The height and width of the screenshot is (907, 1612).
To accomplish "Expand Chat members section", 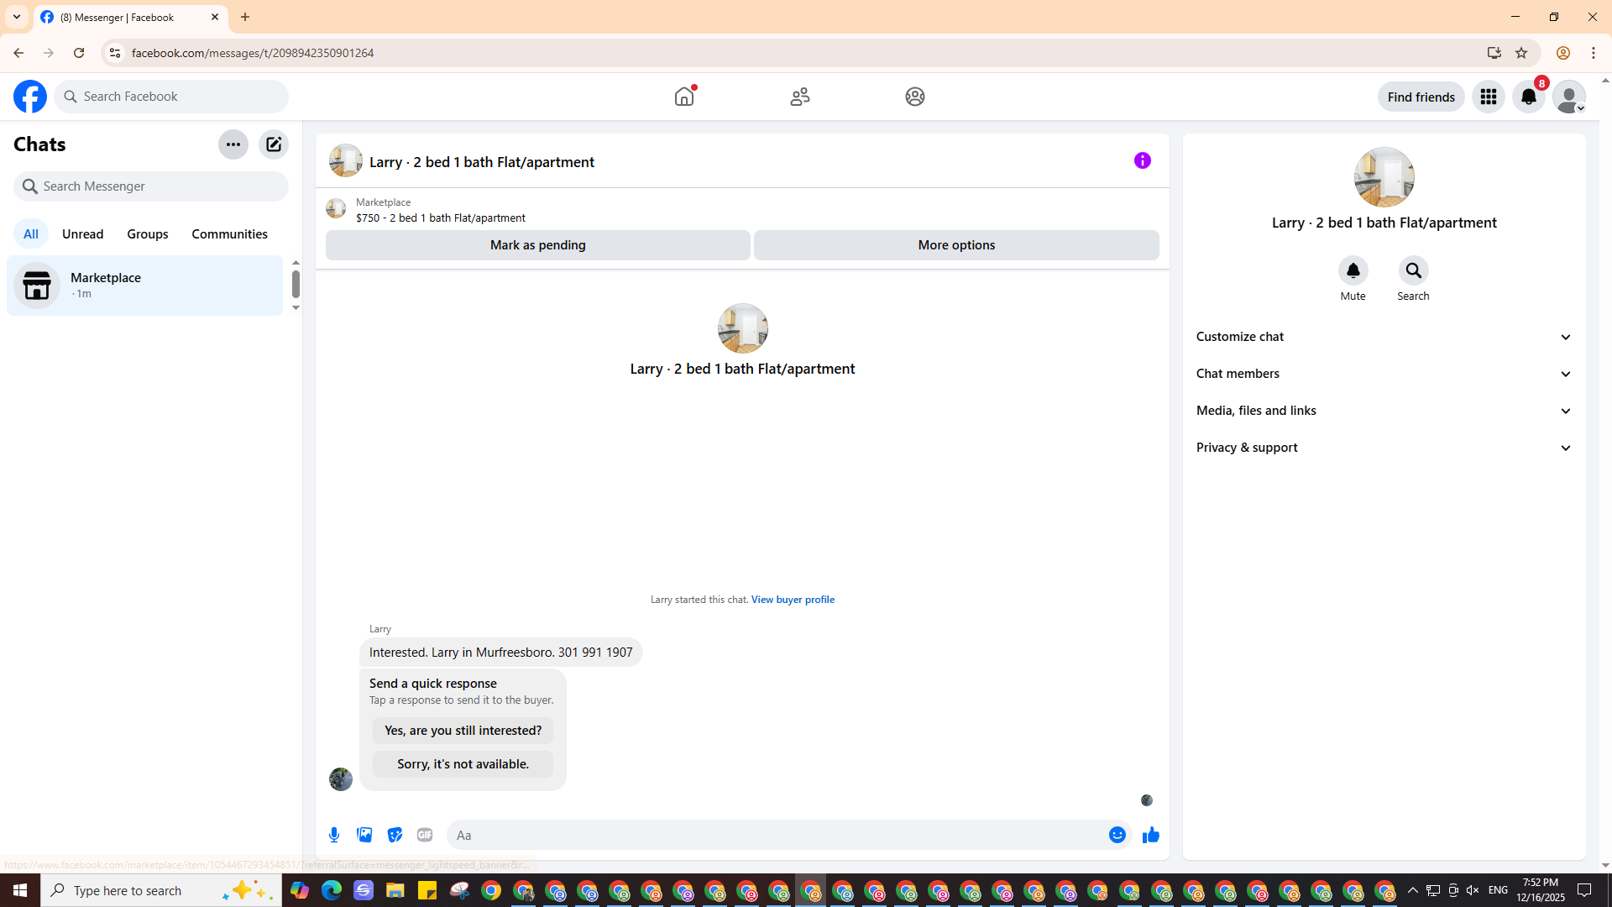I will click(1384, 374).
